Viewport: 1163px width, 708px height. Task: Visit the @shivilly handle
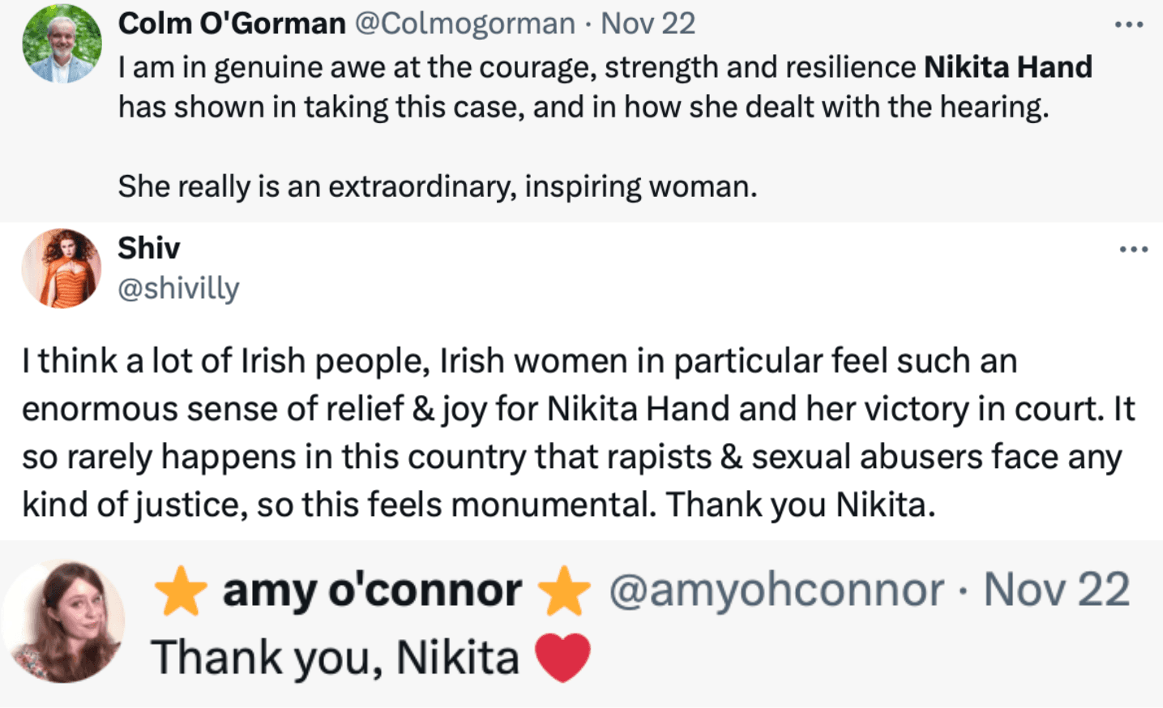178,288
